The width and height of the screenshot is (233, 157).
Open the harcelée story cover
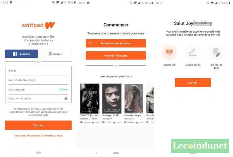134,98
